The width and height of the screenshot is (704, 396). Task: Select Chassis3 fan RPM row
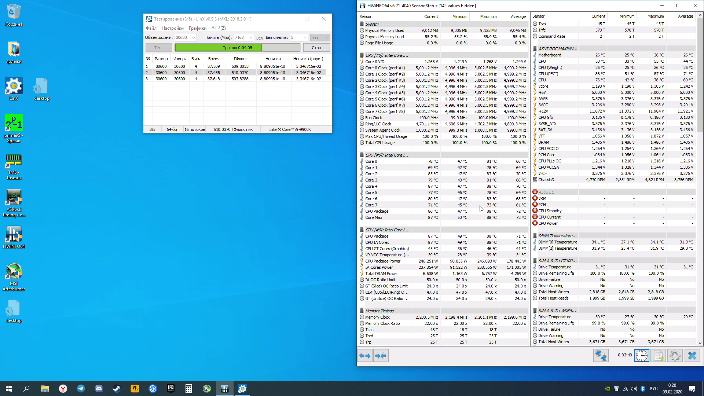point(613,180)
